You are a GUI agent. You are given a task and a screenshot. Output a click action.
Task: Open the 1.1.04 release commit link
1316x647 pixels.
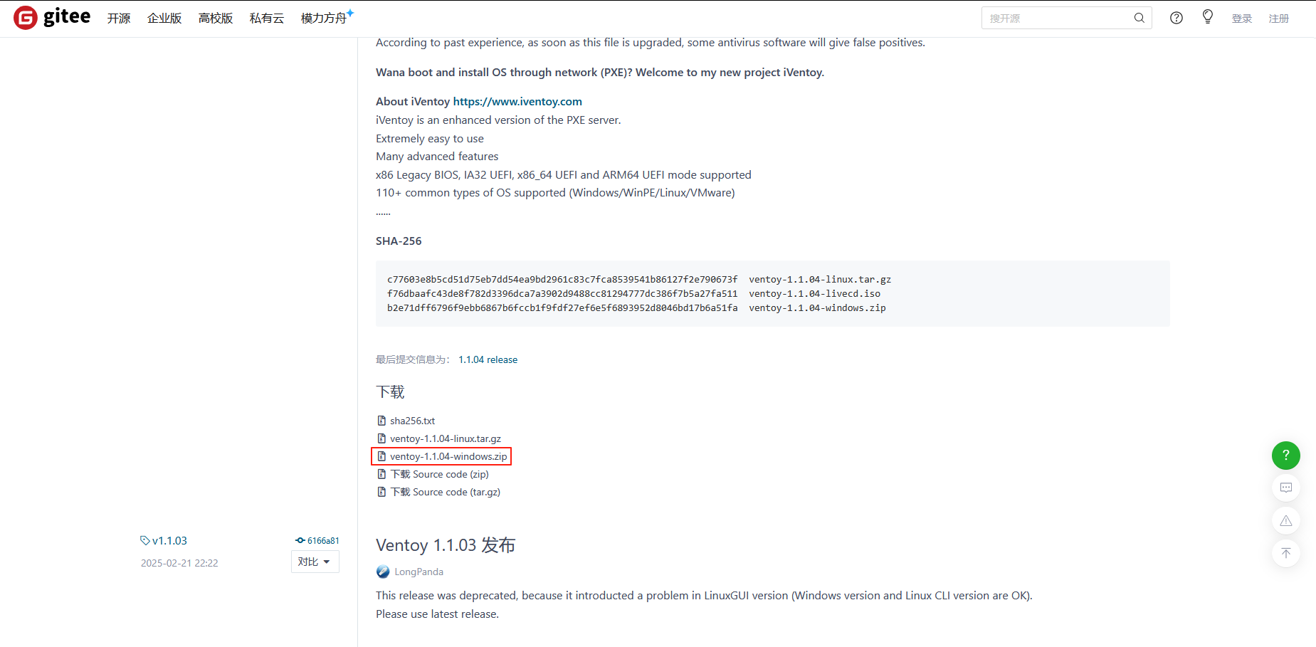(488, 360)
